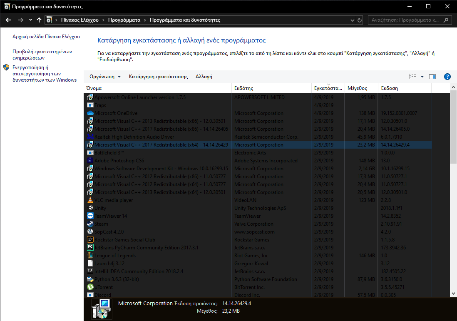The width and height of the screenshot is (457, 321).
Task: Go back with the left arrow
Action: tap(8, 20)
